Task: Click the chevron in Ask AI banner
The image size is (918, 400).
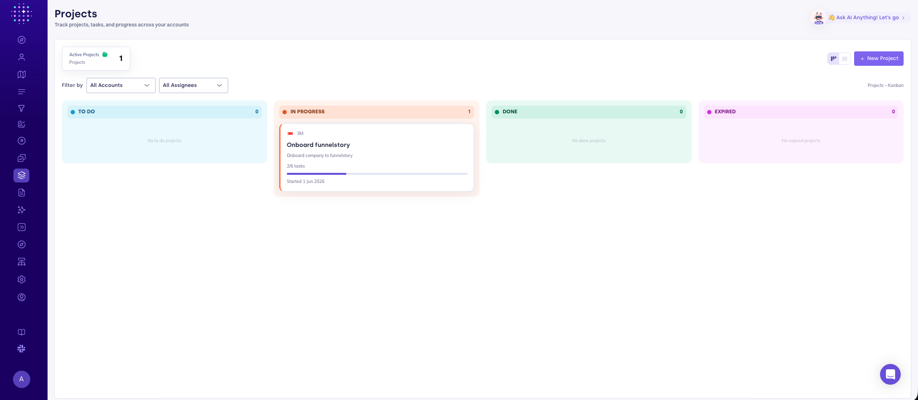Action: coord(903,18)
